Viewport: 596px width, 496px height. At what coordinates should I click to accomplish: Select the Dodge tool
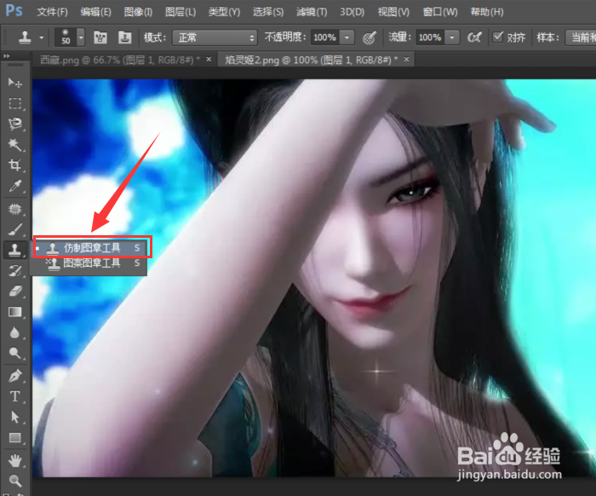pos(14,353)
